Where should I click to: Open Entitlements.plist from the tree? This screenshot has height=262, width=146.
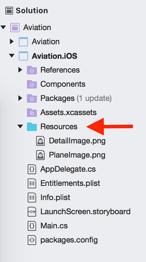point(70,184)
